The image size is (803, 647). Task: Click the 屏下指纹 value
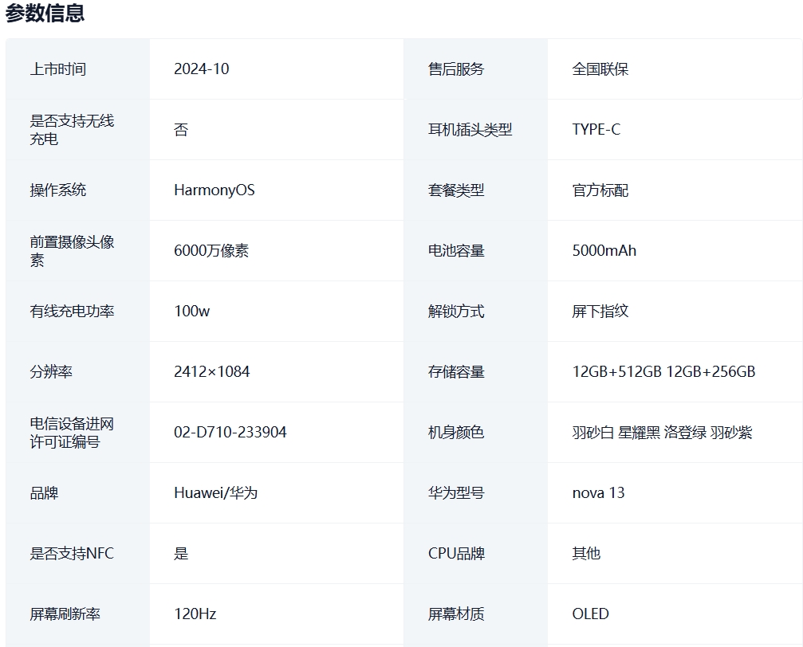point(600,312)
